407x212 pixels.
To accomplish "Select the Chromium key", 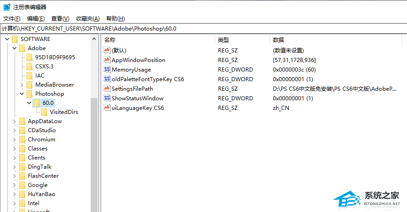I will click(42, 140).
